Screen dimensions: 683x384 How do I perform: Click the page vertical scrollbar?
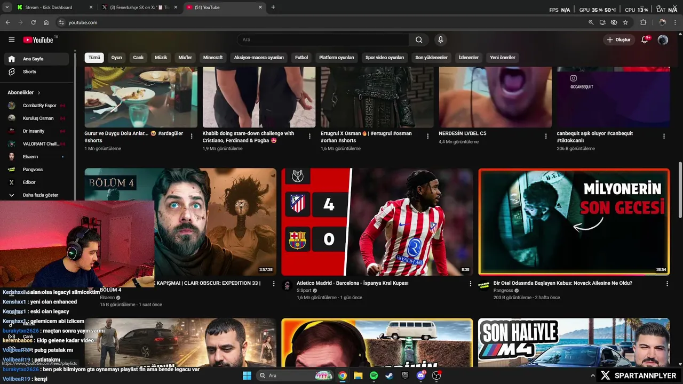coord(680,190)
